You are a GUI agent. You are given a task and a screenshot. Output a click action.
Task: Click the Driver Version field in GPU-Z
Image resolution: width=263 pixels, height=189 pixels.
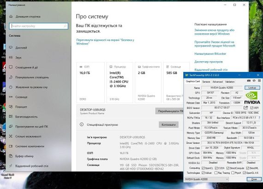point(231,143)
